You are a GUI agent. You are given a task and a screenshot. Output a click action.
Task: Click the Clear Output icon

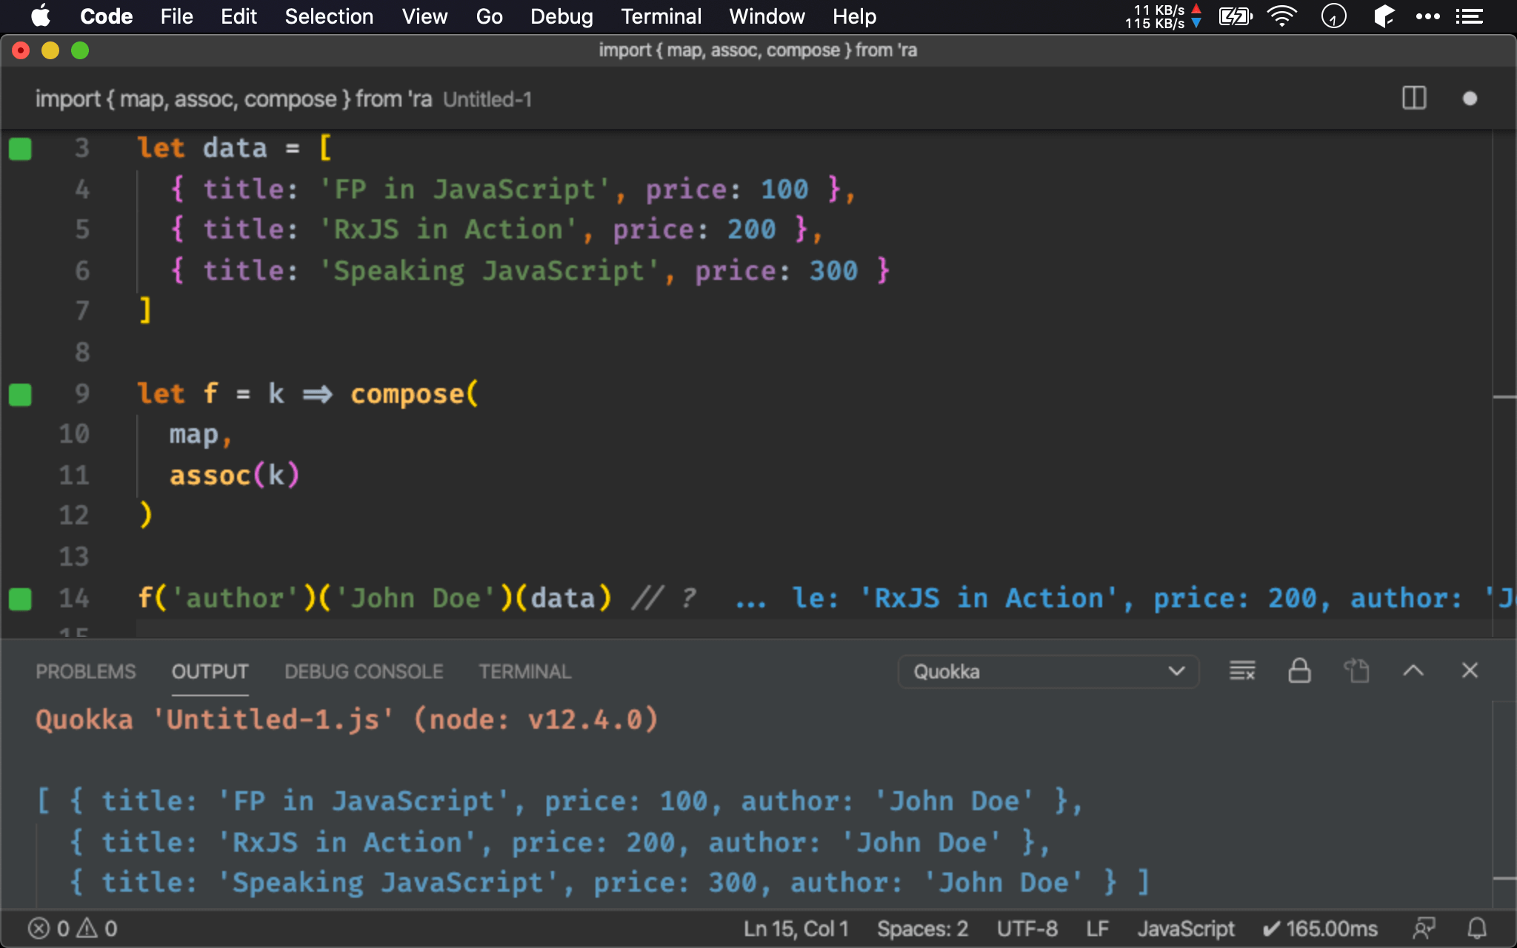1242,671
